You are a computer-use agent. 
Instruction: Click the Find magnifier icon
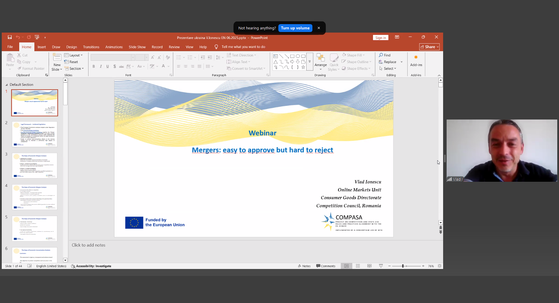pyautogui.click(x=381, y=55)
